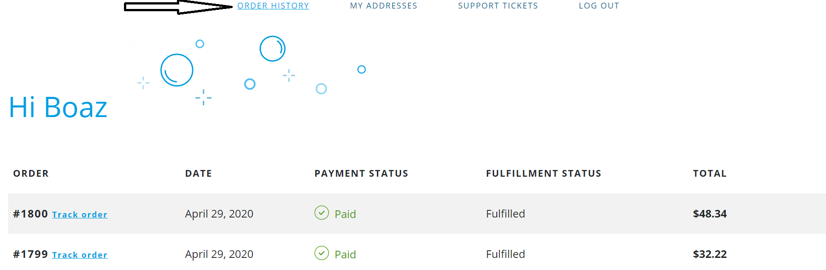Click the $48.34 total amount
Viewport: 826px width, 270px height.
(710, 214)
